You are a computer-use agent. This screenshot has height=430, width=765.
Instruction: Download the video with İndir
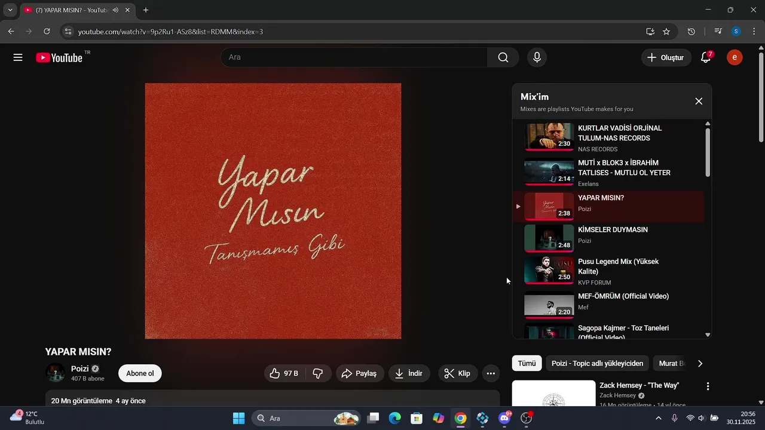409,373
